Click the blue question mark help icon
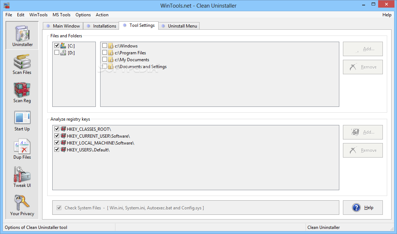The image size is (397, 234). [x=356, y=208]
